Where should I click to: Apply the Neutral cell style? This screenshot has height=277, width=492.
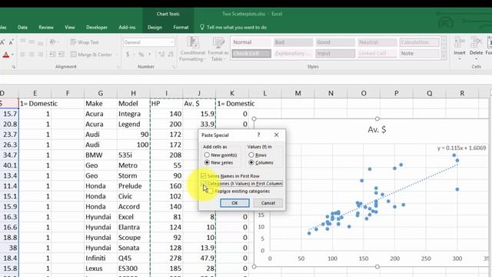[377, 42]
